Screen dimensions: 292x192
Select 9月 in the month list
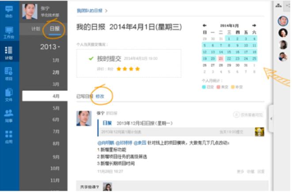(x=56, y=157)
